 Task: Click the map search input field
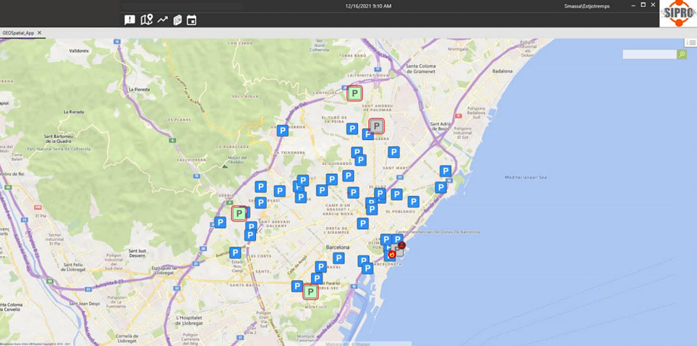(649, 55)
